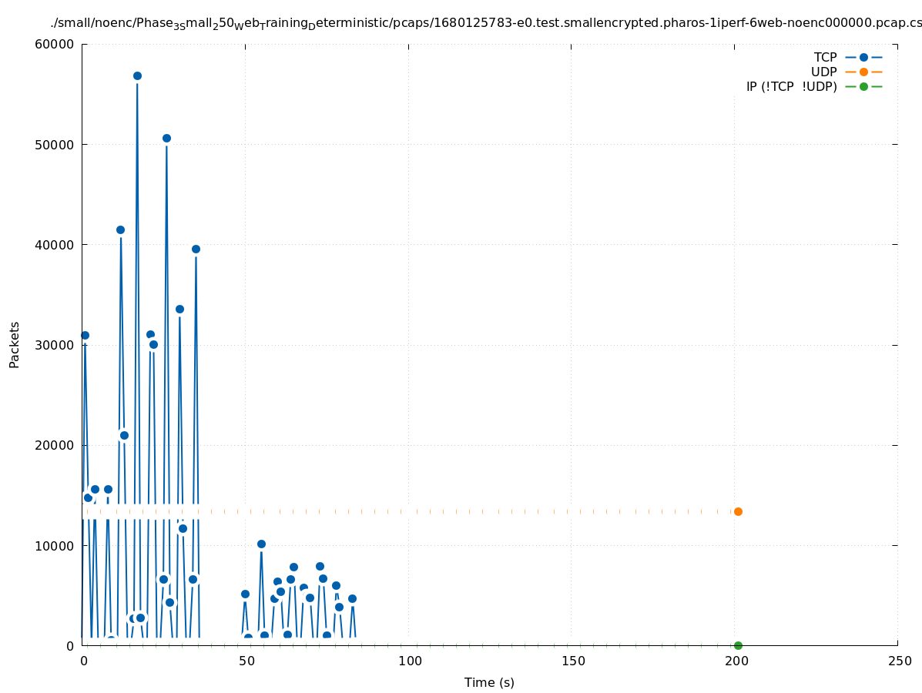
Task: Click the orange UDP legend marker
Action: pyautogui.click(x=863, y=72)
